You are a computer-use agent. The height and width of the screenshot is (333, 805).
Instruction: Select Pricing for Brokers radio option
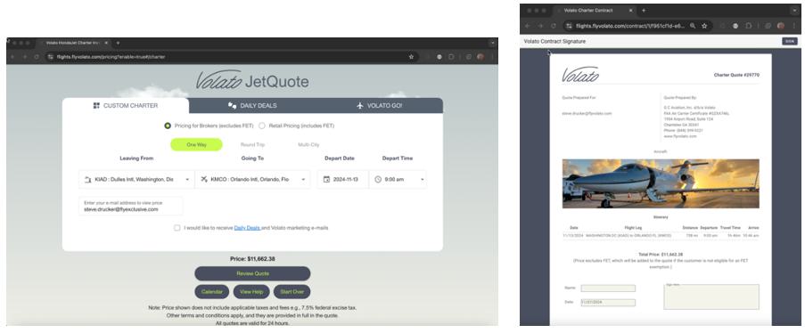coord(168,126)
